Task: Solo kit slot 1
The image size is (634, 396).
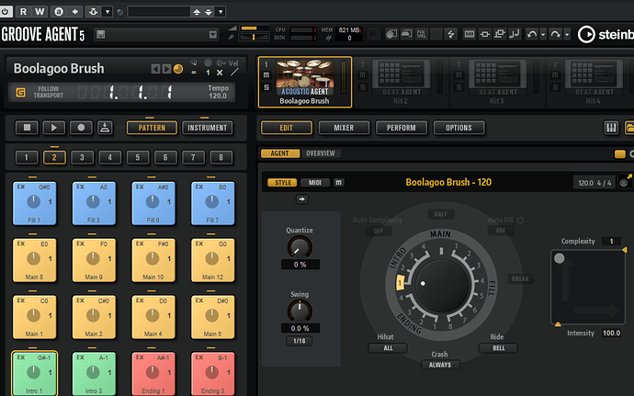Action: point(266,87)
